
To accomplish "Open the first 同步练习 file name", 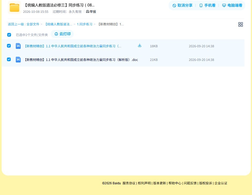I will 72,46.
